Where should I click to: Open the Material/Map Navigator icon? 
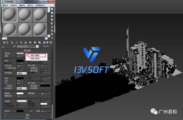[x=52, y=37]
